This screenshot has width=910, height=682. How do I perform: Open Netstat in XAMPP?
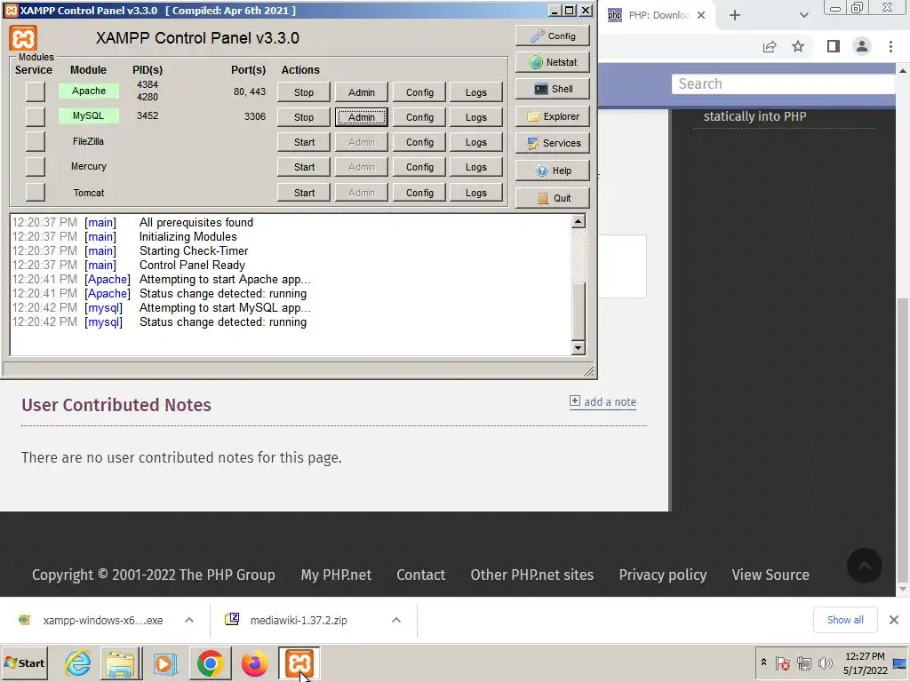pyautogui.click(x=553, y=62)
